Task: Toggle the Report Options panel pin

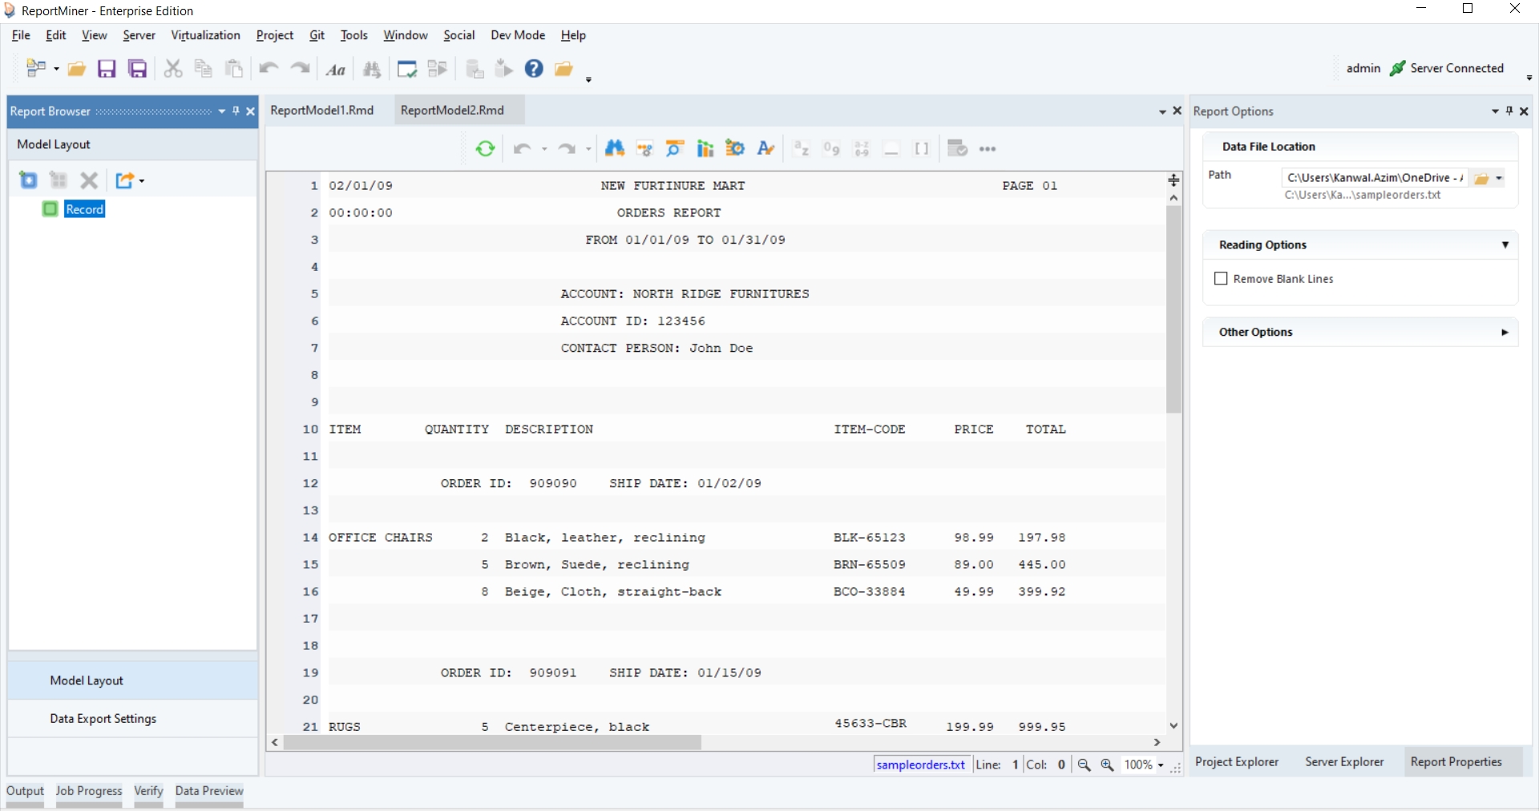Action: pyautogui.click(x=1509, y=111)
